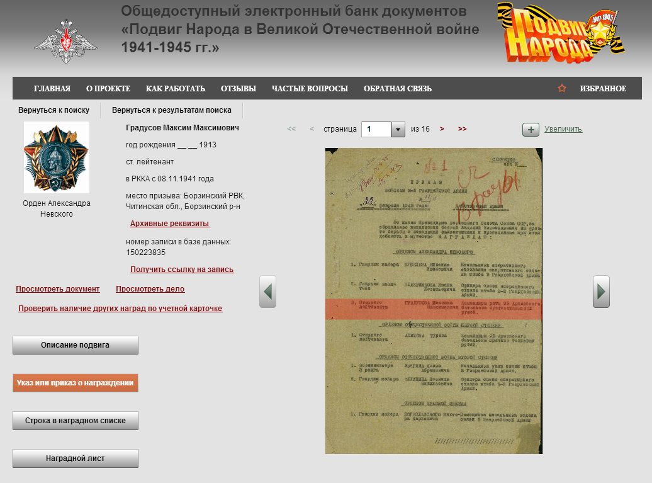Go to previous document with left arrow
This screenshot has width=652, height=483.
[267, 292]
